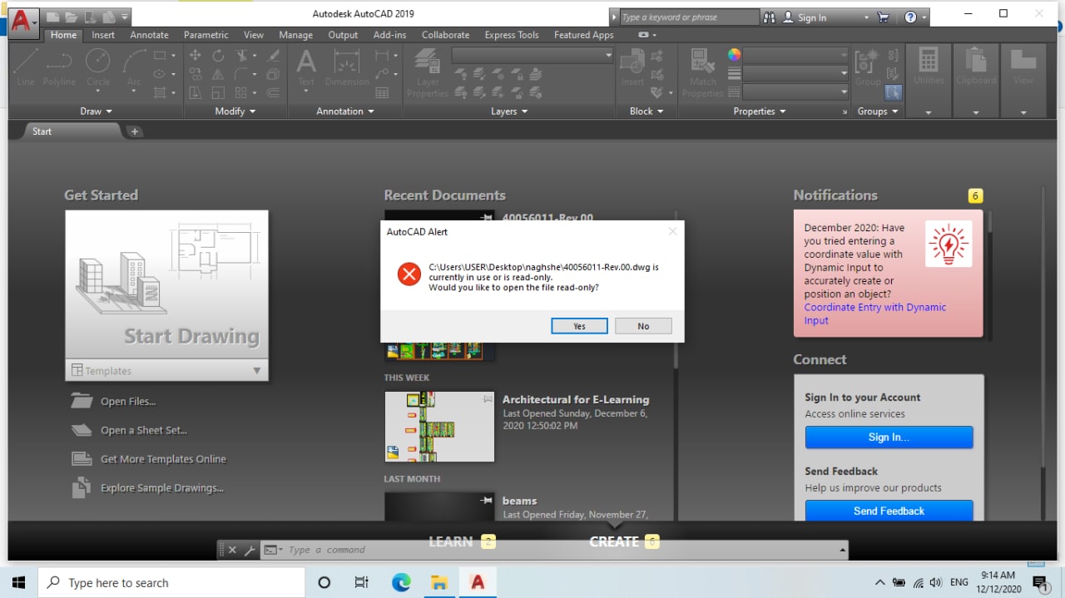Click the Dimension tool
The image size is (1065, 598).
(347, 67)
